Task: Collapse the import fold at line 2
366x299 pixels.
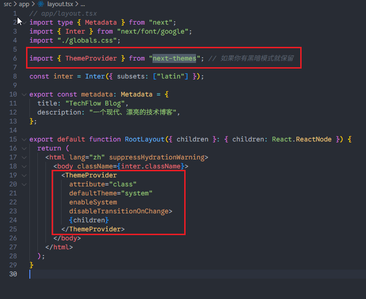Action: click(24, 22)
